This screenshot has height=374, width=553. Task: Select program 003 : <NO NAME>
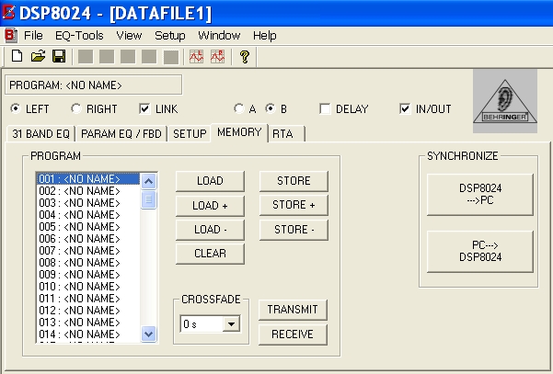point(87,203)
